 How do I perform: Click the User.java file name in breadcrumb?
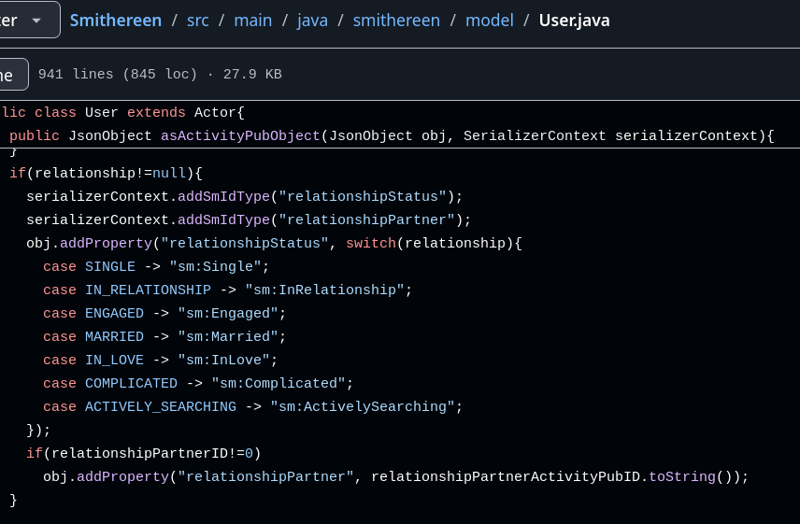pos(574,20)
